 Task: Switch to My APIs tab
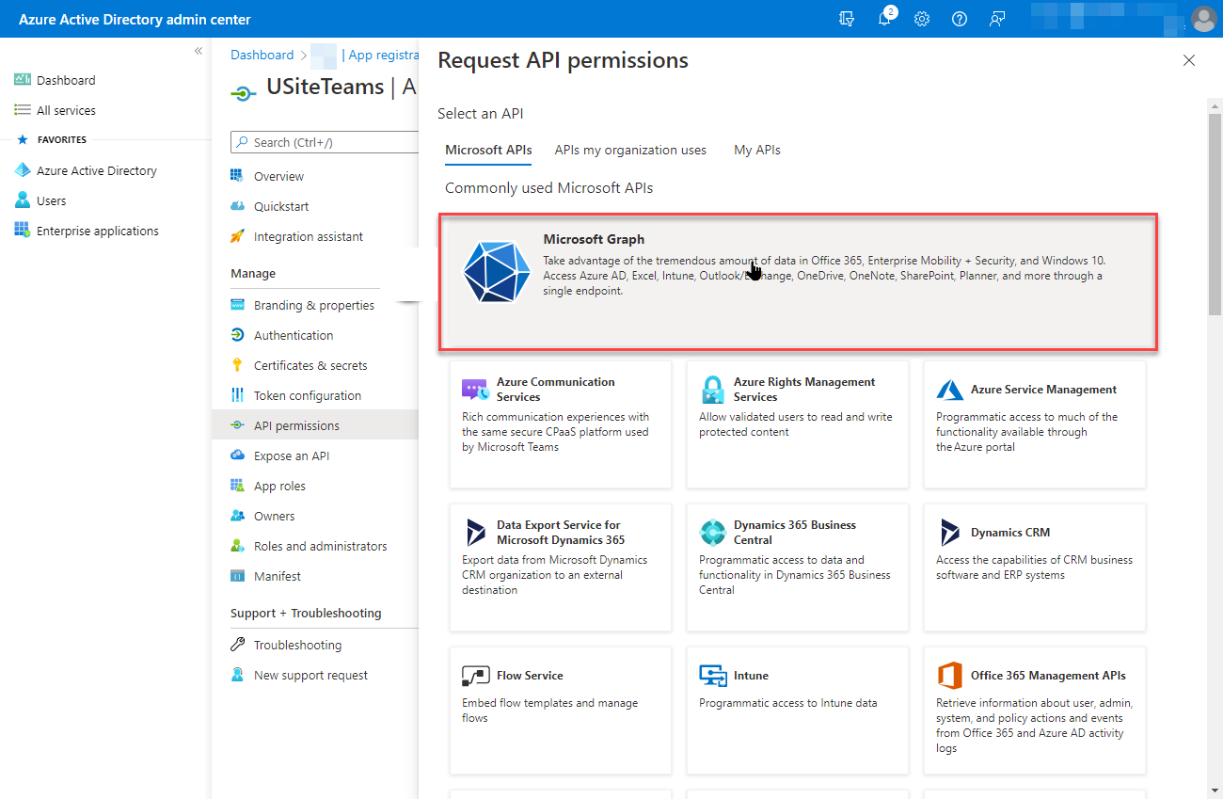757,150
